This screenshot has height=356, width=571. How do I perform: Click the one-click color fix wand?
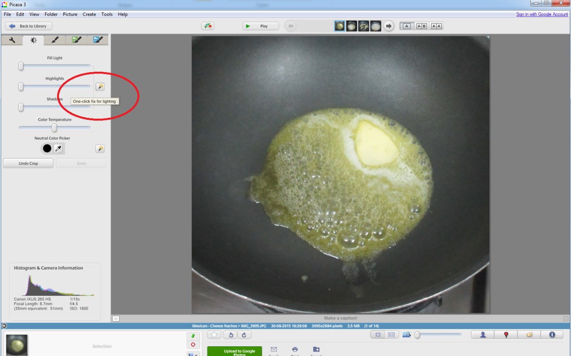(100, 149)
